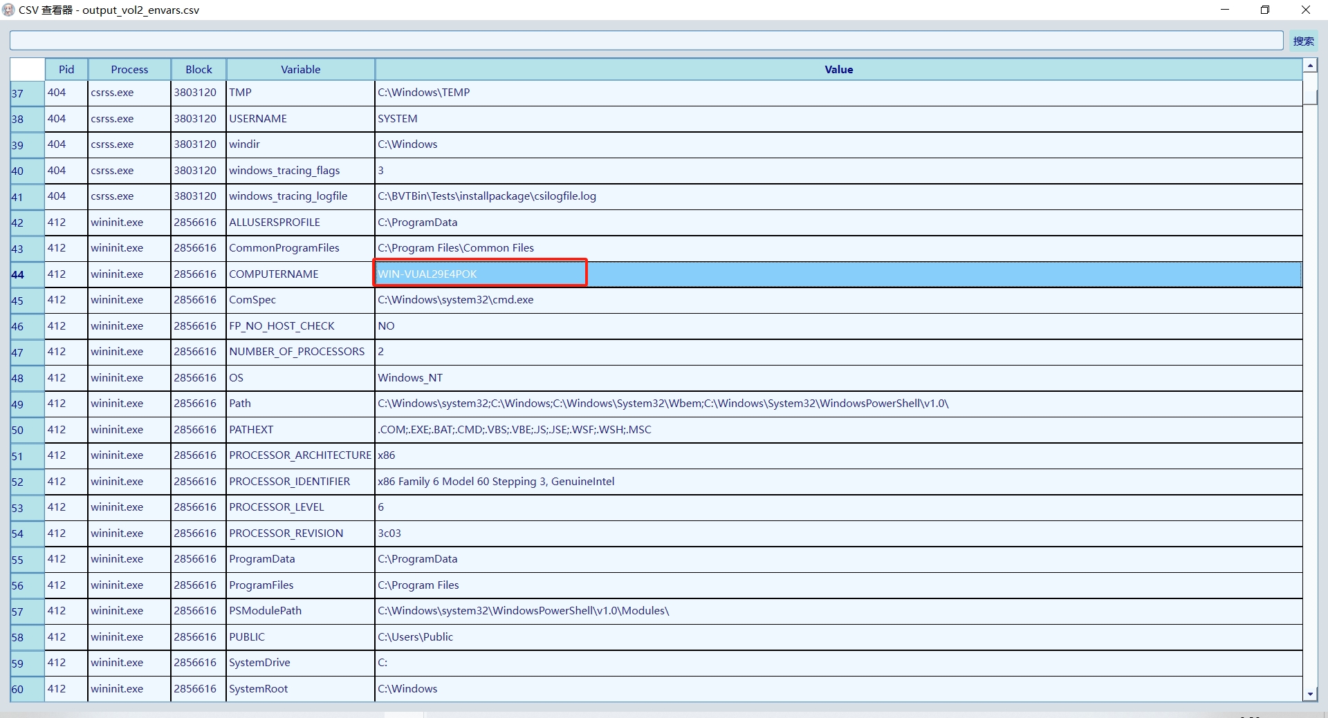Select the PSModulePath variable cell
The height and width of the screenshot is (718, 1328).
tap(300, 611)
